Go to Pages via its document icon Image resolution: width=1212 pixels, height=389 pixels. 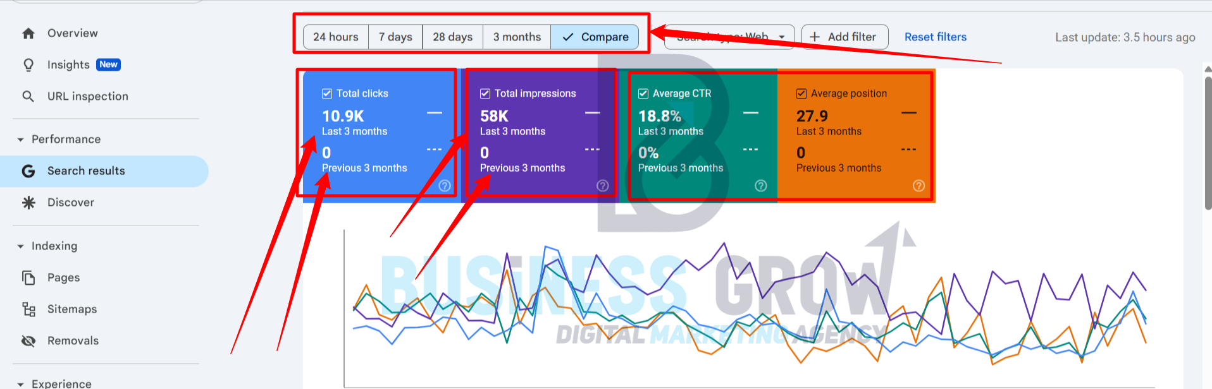[28, 278]
